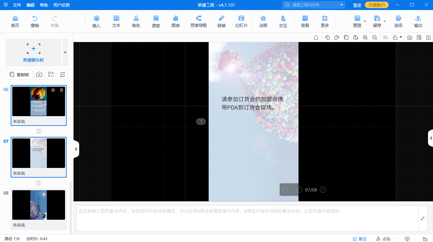
Task: Click the path route icon in frame panel
Action: click(x=63, y=74)
